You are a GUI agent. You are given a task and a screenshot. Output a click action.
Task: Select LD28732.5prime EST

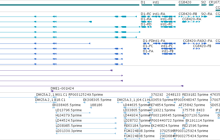point(132,123)
